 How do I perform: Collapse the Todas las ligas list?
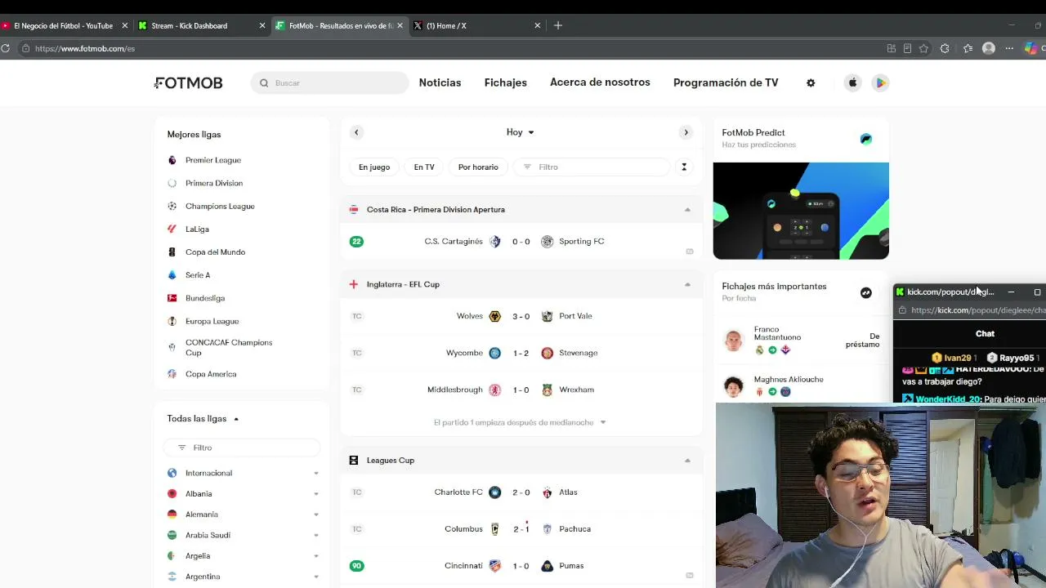pos(236,419)
